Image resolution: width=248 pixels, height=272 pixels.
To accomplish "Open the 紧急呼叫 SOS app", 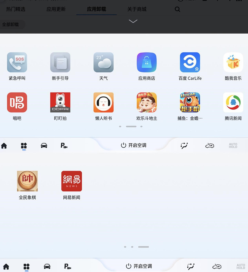I will coord(17,62).
